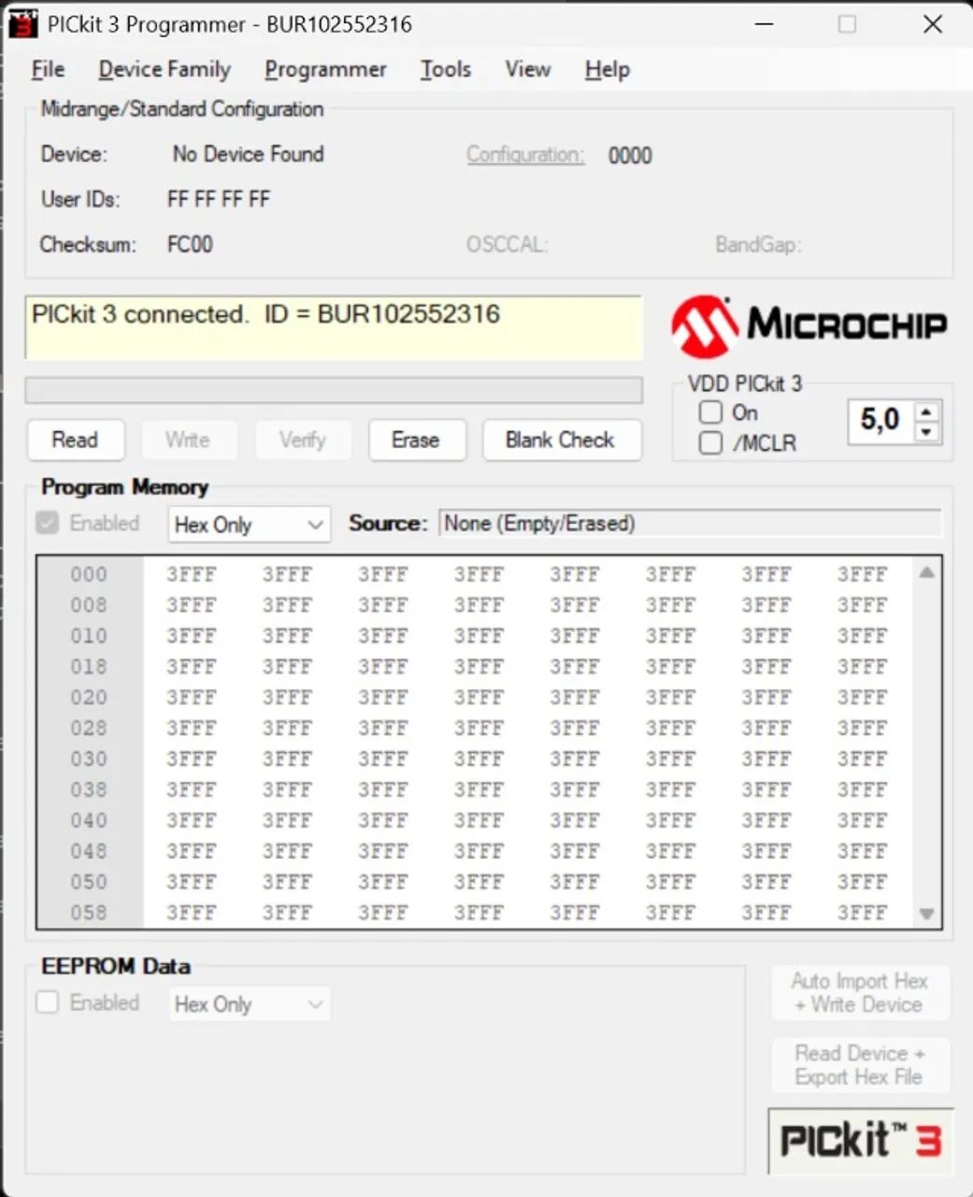Click address label 010

89,636
